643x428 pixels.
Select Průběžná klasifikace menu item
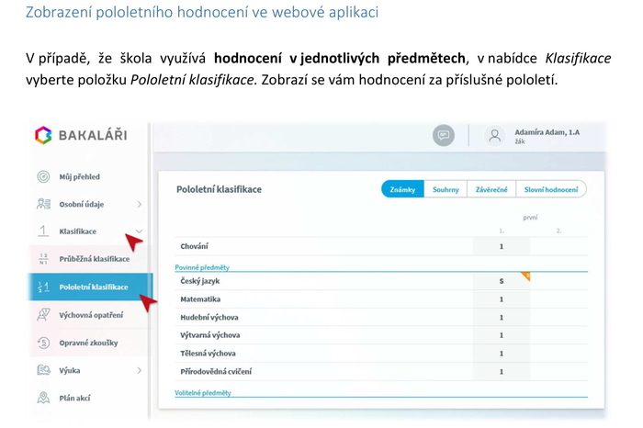tap(95, 259)
